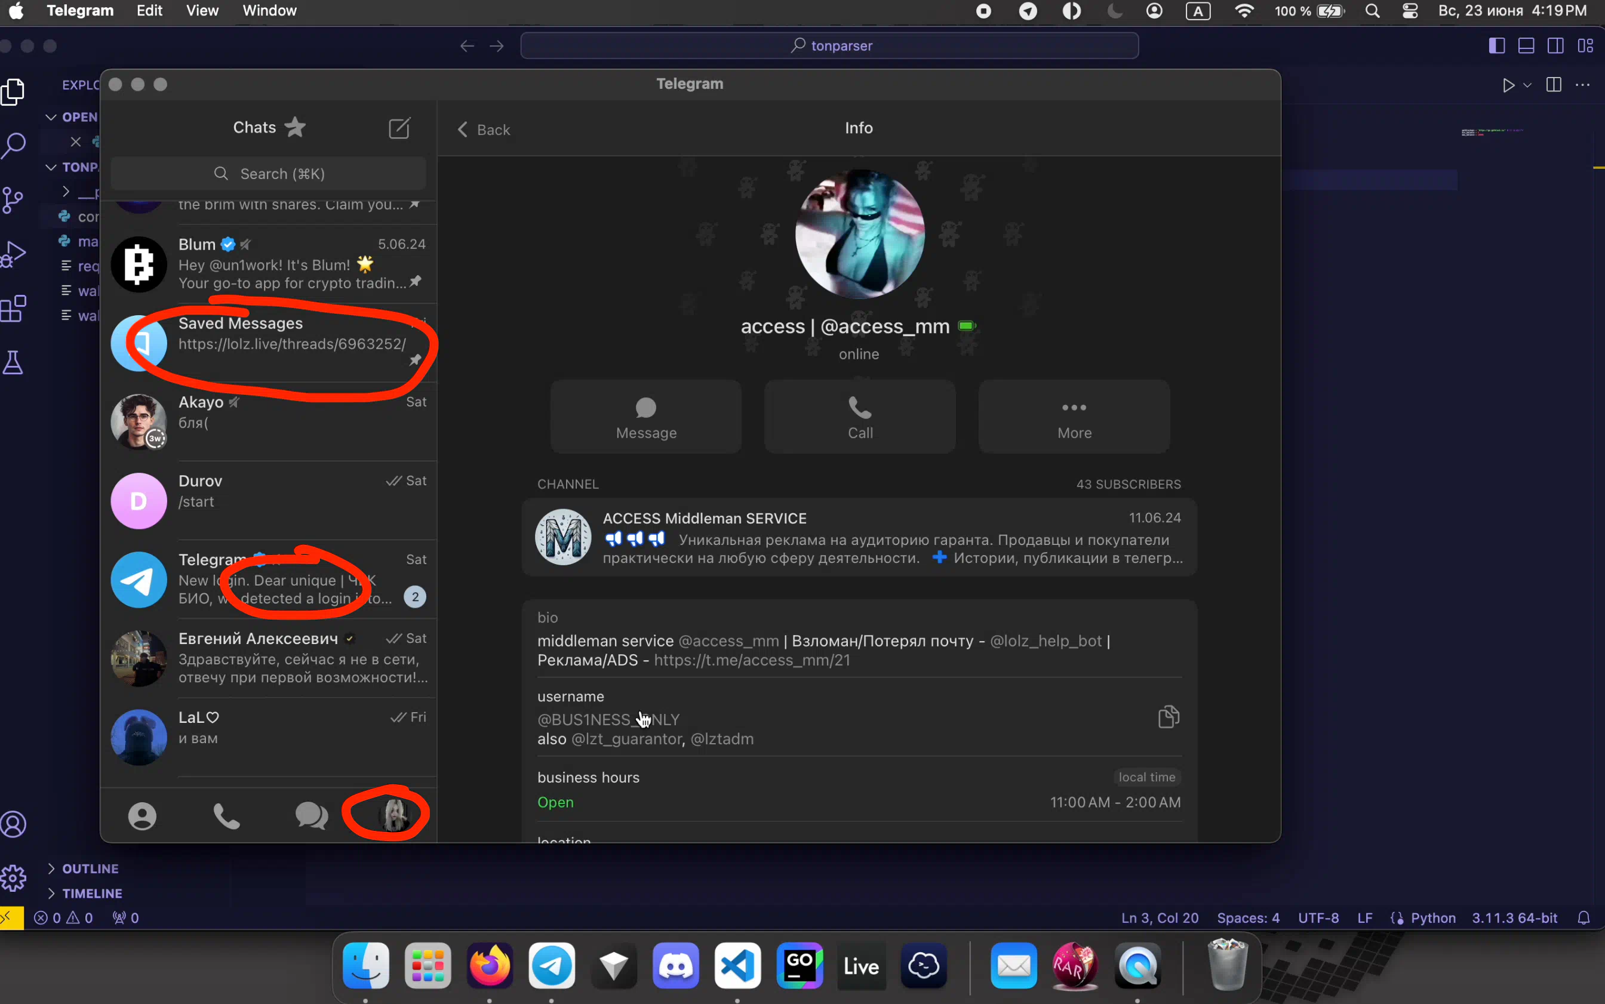
Task: Copy the username with copy icon
Action: click(x=1168, y=717)
